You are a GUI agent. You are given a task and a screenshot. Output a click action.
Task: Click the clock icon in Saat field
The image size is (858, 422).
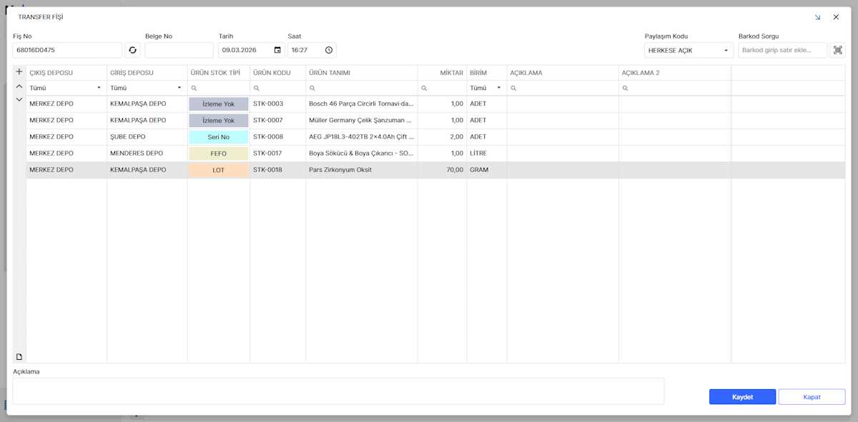(329, 50)
